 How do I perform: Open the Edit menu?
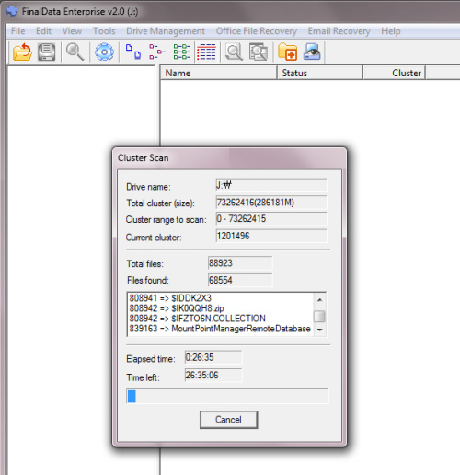43,31
